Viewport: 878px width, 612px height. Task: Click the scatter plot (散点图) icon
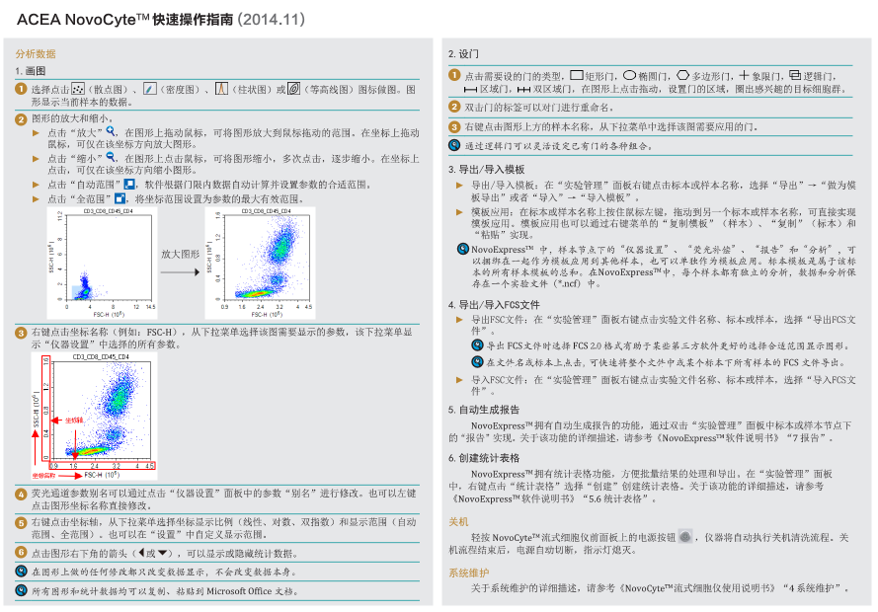pos(78,89)
